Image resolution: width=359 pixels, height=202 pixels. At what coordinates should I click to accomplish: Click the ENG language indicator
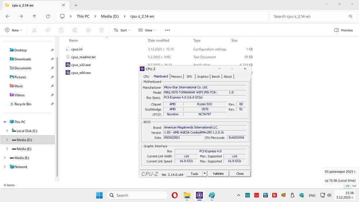312,196
